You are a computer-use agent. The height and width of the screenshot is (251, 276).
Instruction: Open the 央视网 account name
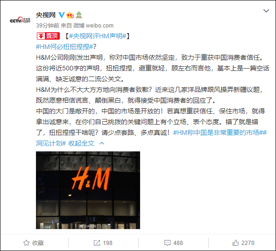coord(46,15)
